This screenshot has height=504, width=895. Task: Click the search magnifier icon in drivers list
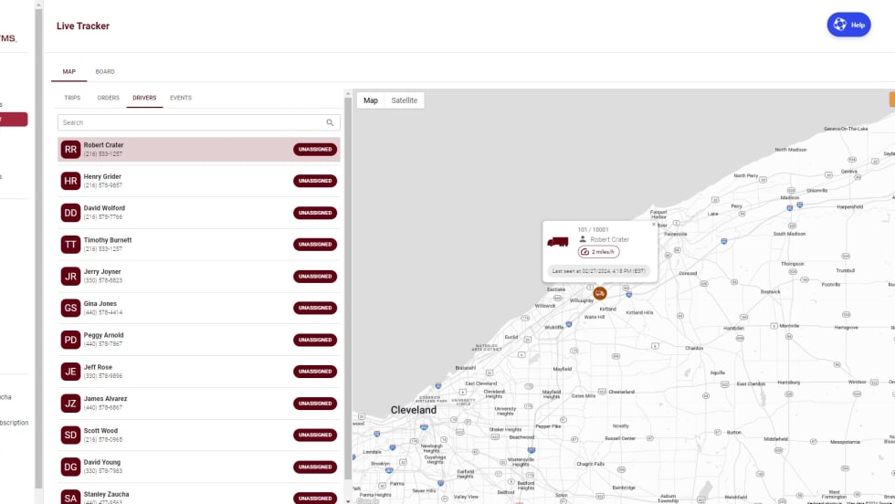click(x=330, y=122)
